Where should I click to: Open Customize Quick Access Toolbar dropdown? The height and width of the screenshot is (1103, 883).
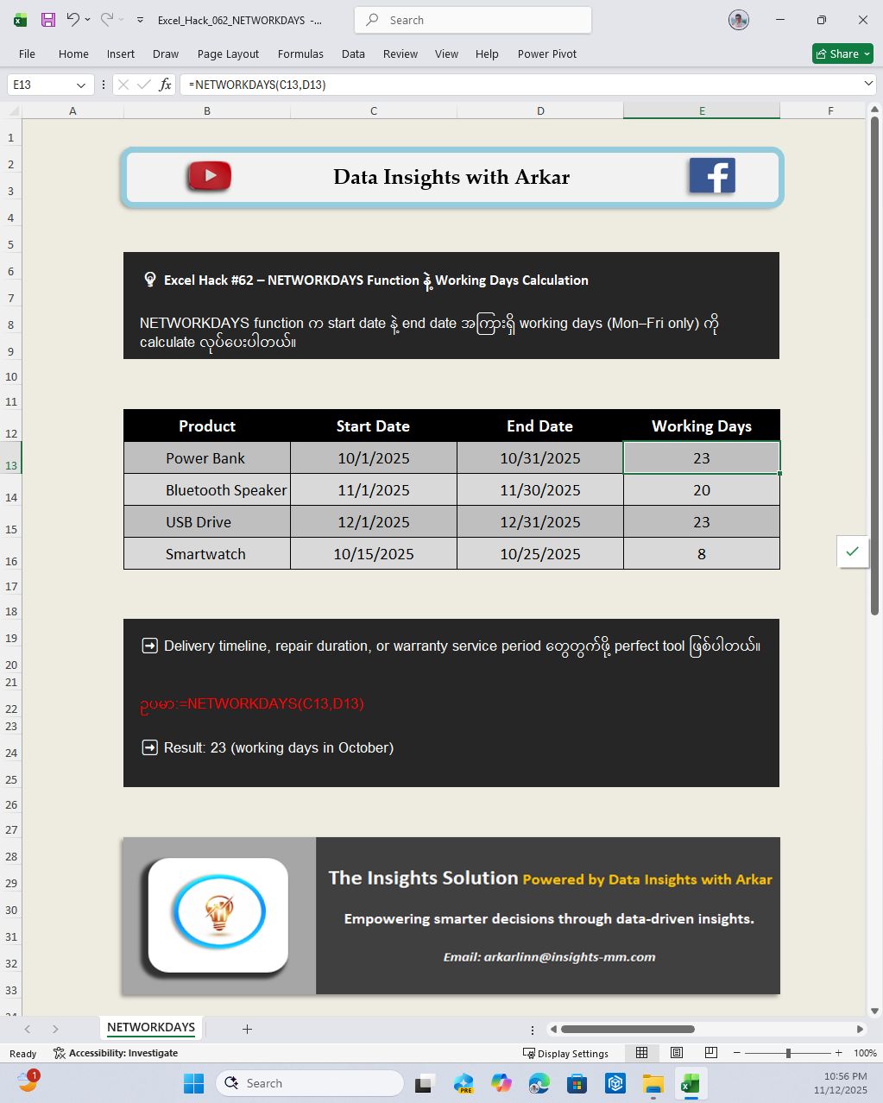point(140,20)
